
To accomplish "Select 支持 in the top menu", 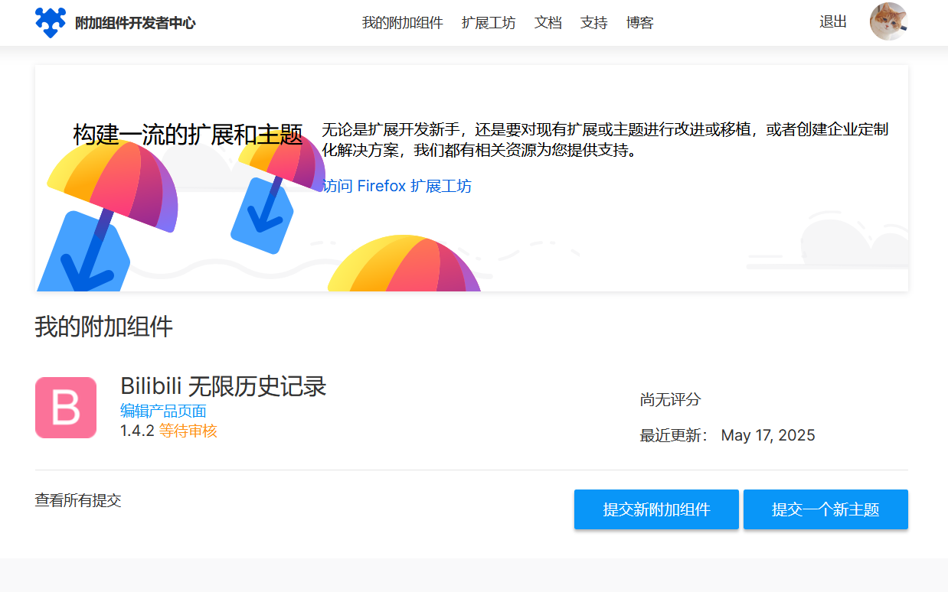I will pos(594,23).
